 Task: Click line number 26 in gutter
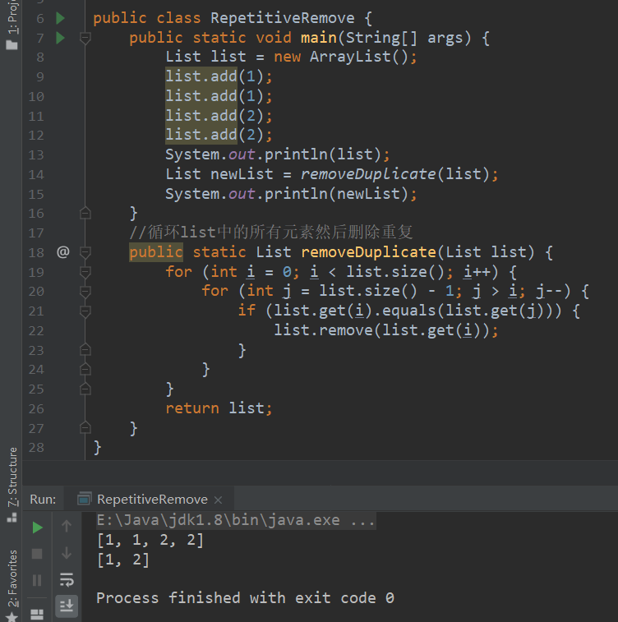tap(36, 409)
